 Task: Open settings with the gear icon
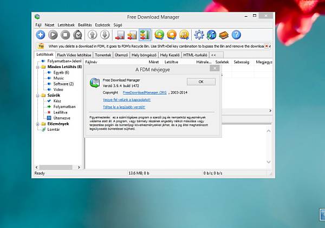click(x=199, y=35)
